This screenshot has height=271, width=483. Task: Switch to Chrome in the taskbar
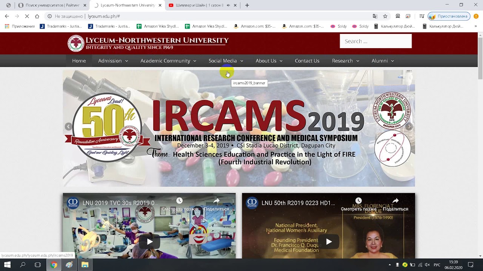[54, 265]
